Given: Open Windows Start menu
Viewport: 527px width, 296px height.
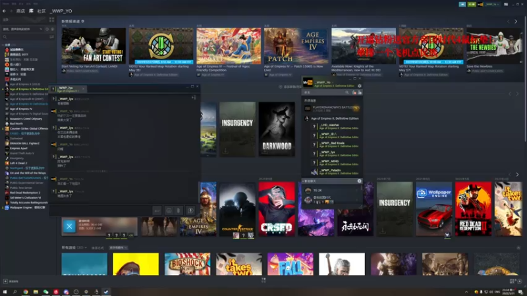Looking at the screenshot, I should [x=5, y=292].
